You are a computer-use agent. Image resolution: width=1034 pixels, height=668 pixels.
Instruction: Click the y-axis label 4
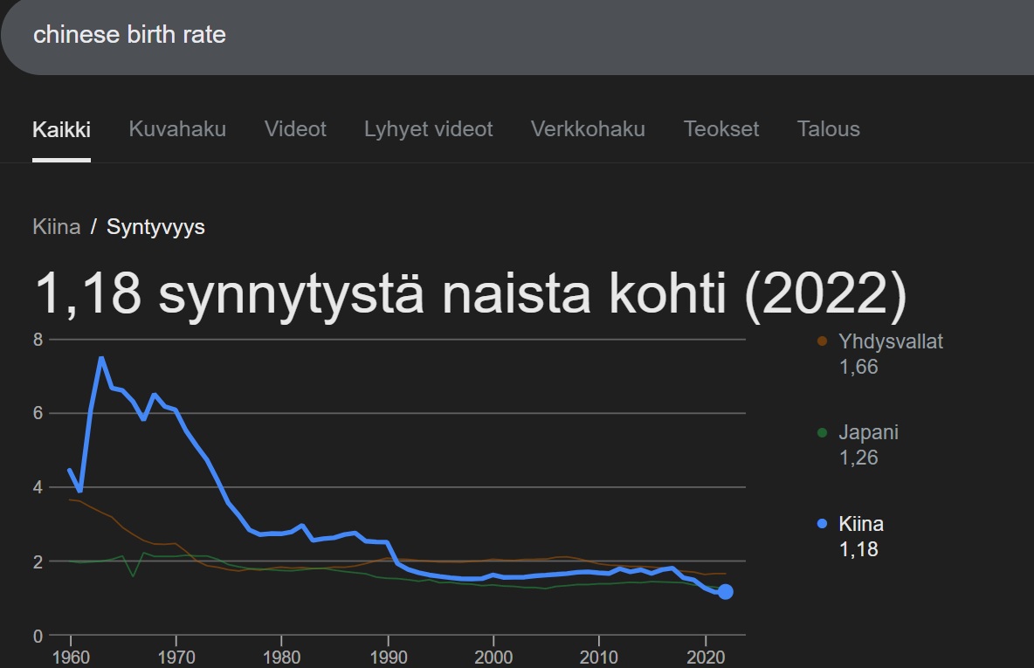click(38, 487)
